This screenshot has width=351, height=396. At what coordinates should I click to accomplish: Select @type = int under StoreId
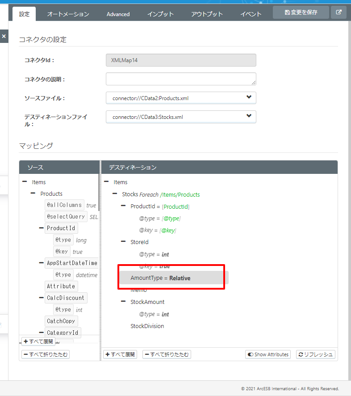pos(154,254)
